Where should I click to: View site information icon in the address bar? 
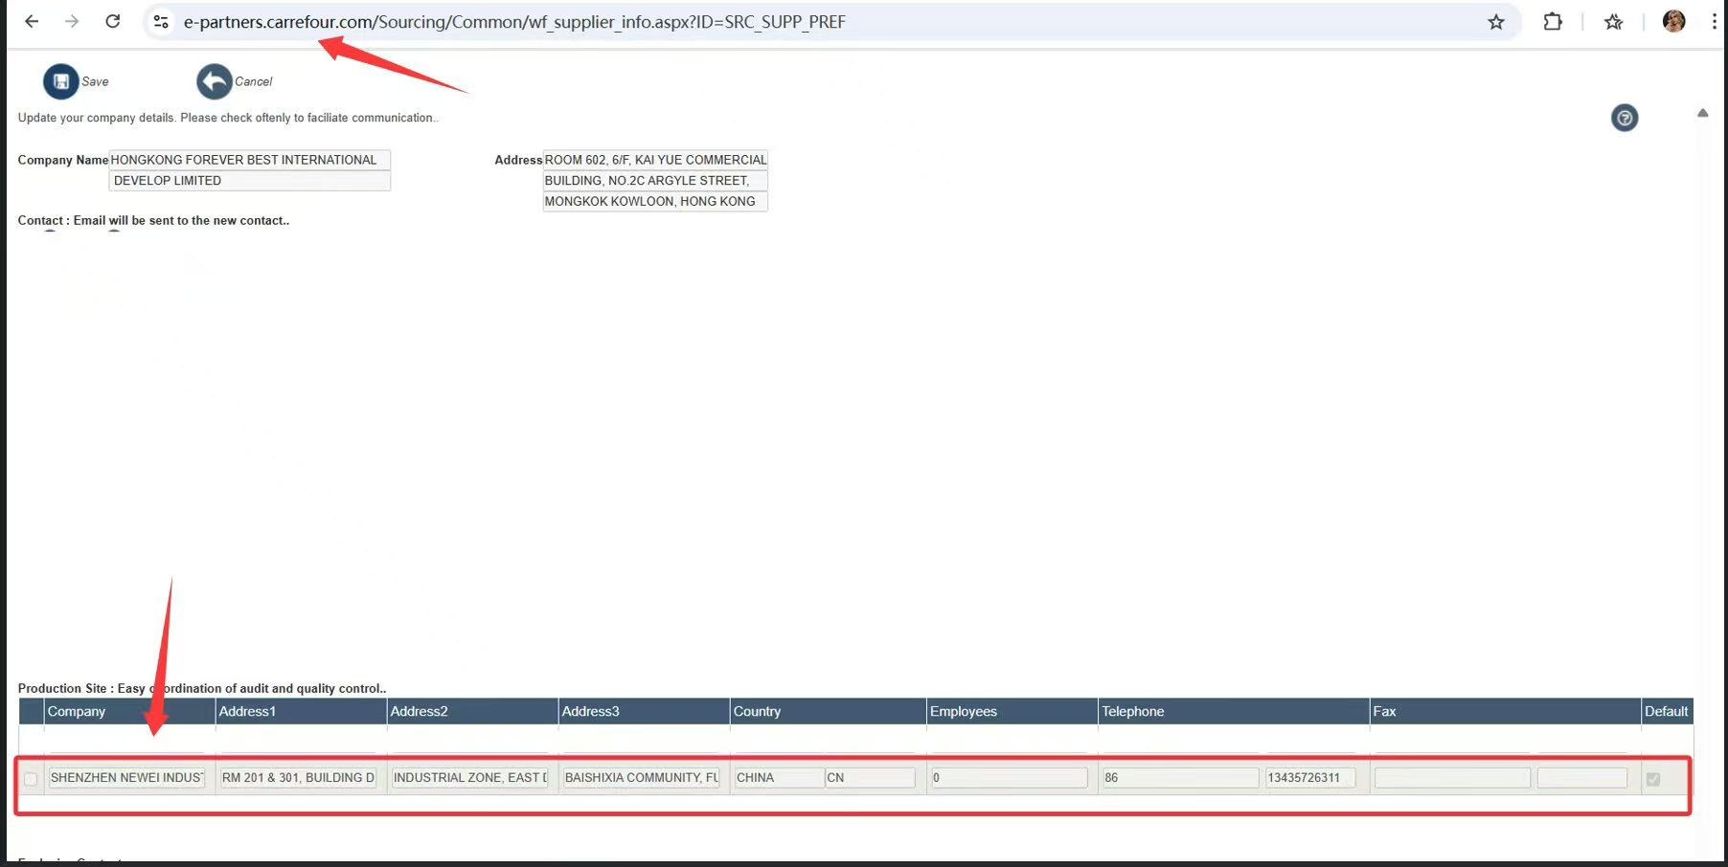click(x=160, y=21)
